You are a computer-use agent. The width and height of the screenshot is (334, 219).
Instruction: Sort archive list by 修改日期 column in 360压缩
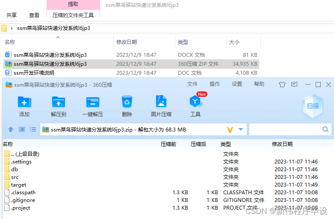point(282,144)
